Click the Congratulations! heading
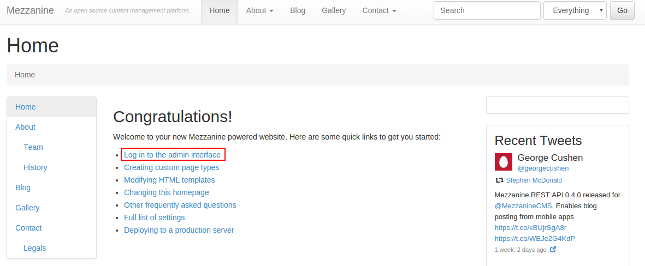645x266 pixels. (173, 117)
